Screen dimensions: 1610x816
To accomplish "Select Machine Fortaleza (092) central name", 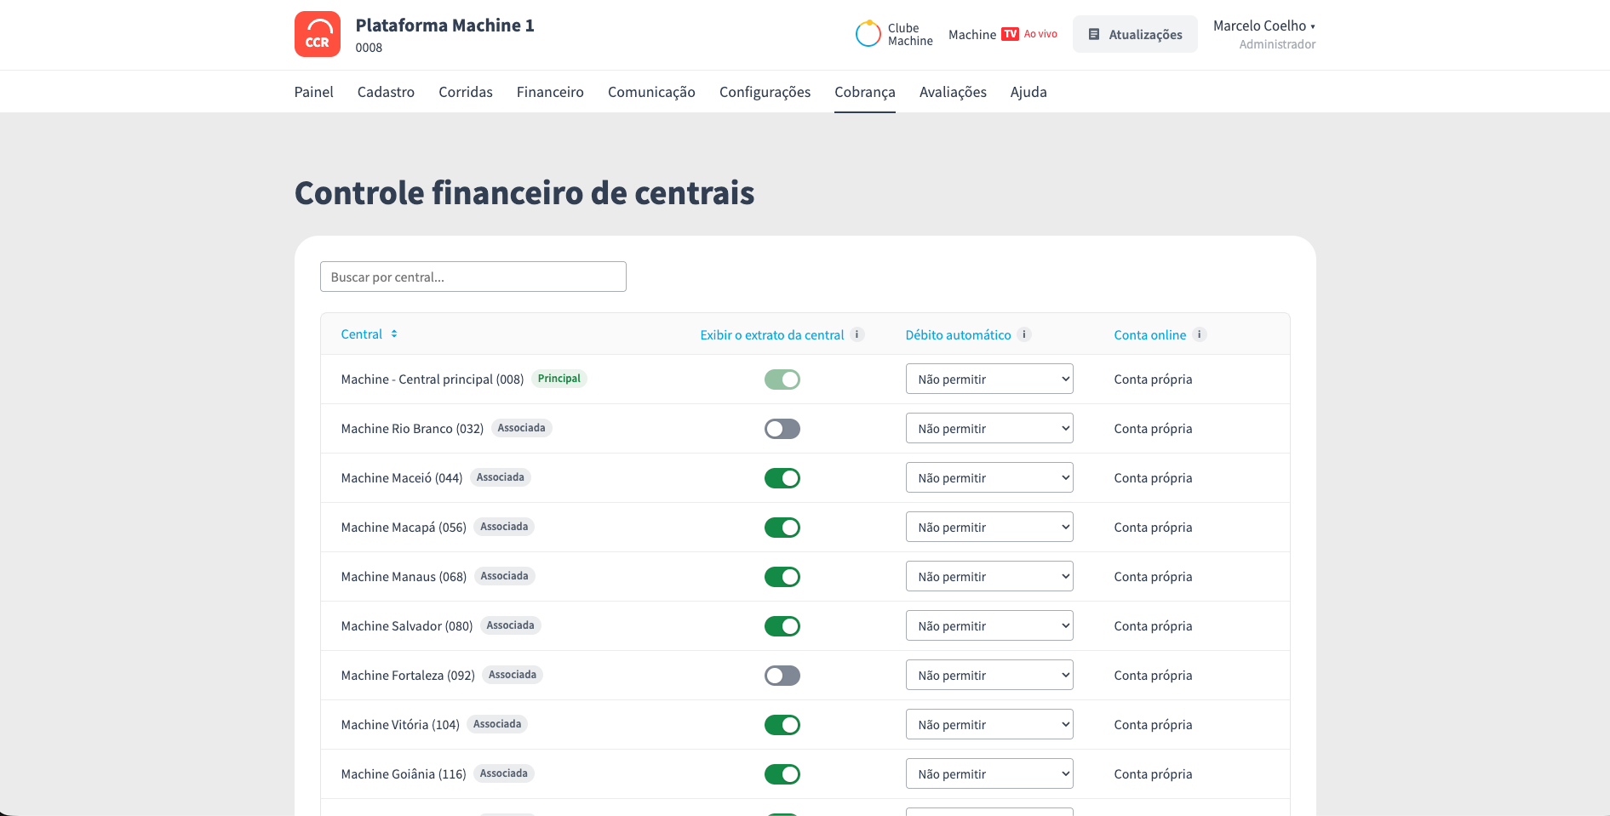I will [408, 676].
